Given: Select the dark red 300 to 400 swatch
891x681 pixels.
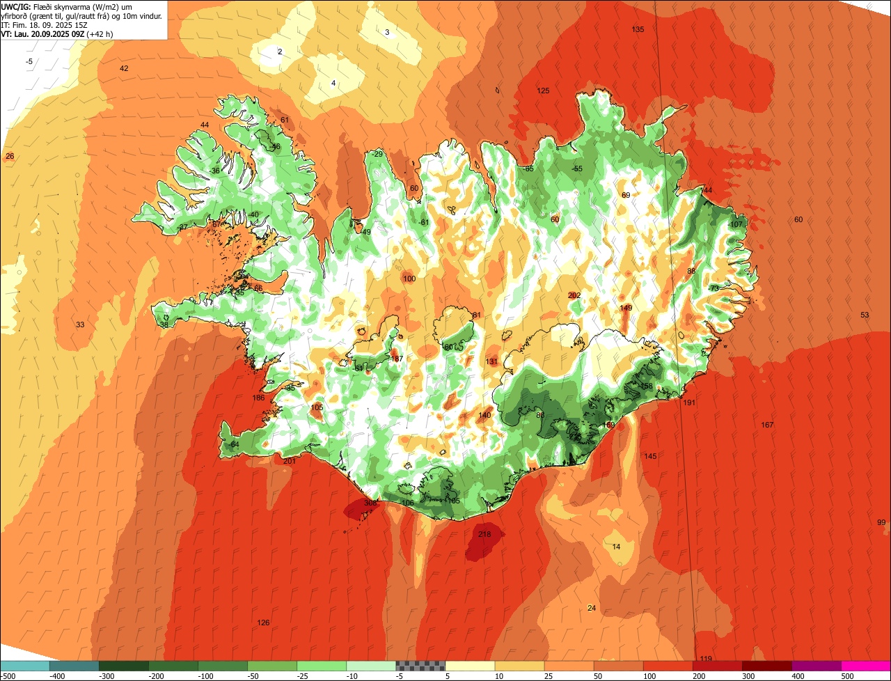Looking at the screenshot, I should tap(766, 666).
